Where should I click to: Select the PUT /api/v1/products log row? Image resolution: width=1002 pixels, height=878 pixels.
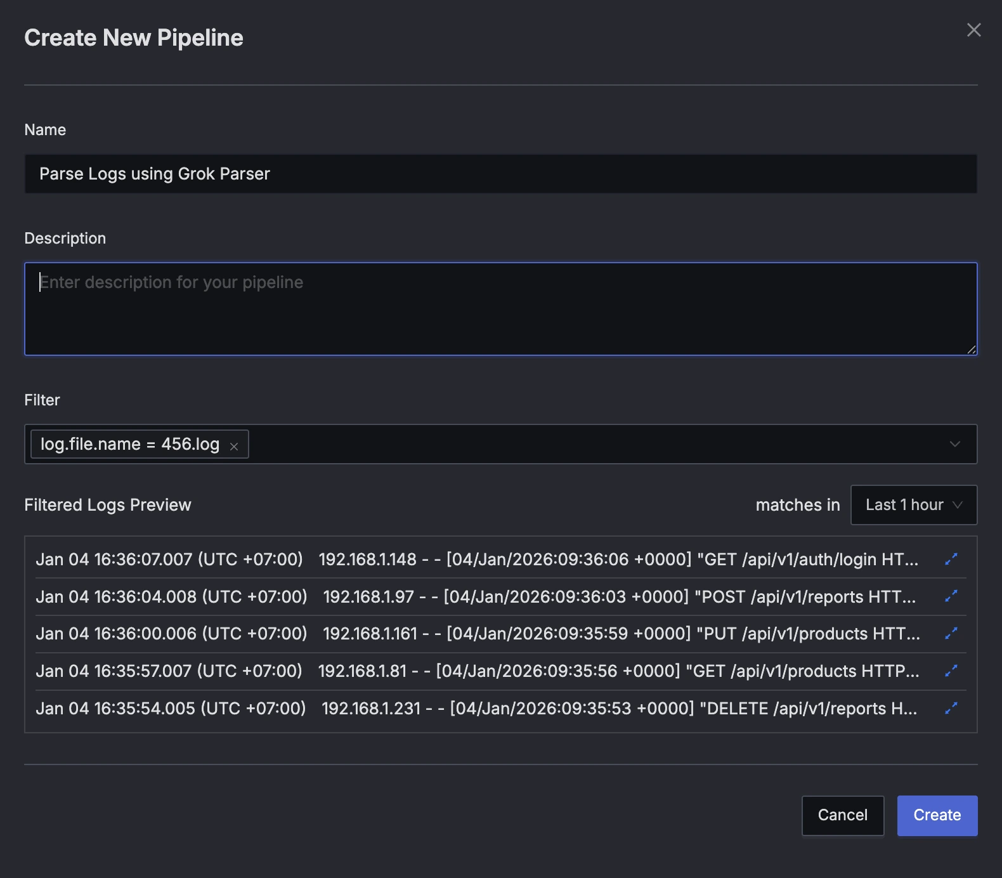(477, 633)
